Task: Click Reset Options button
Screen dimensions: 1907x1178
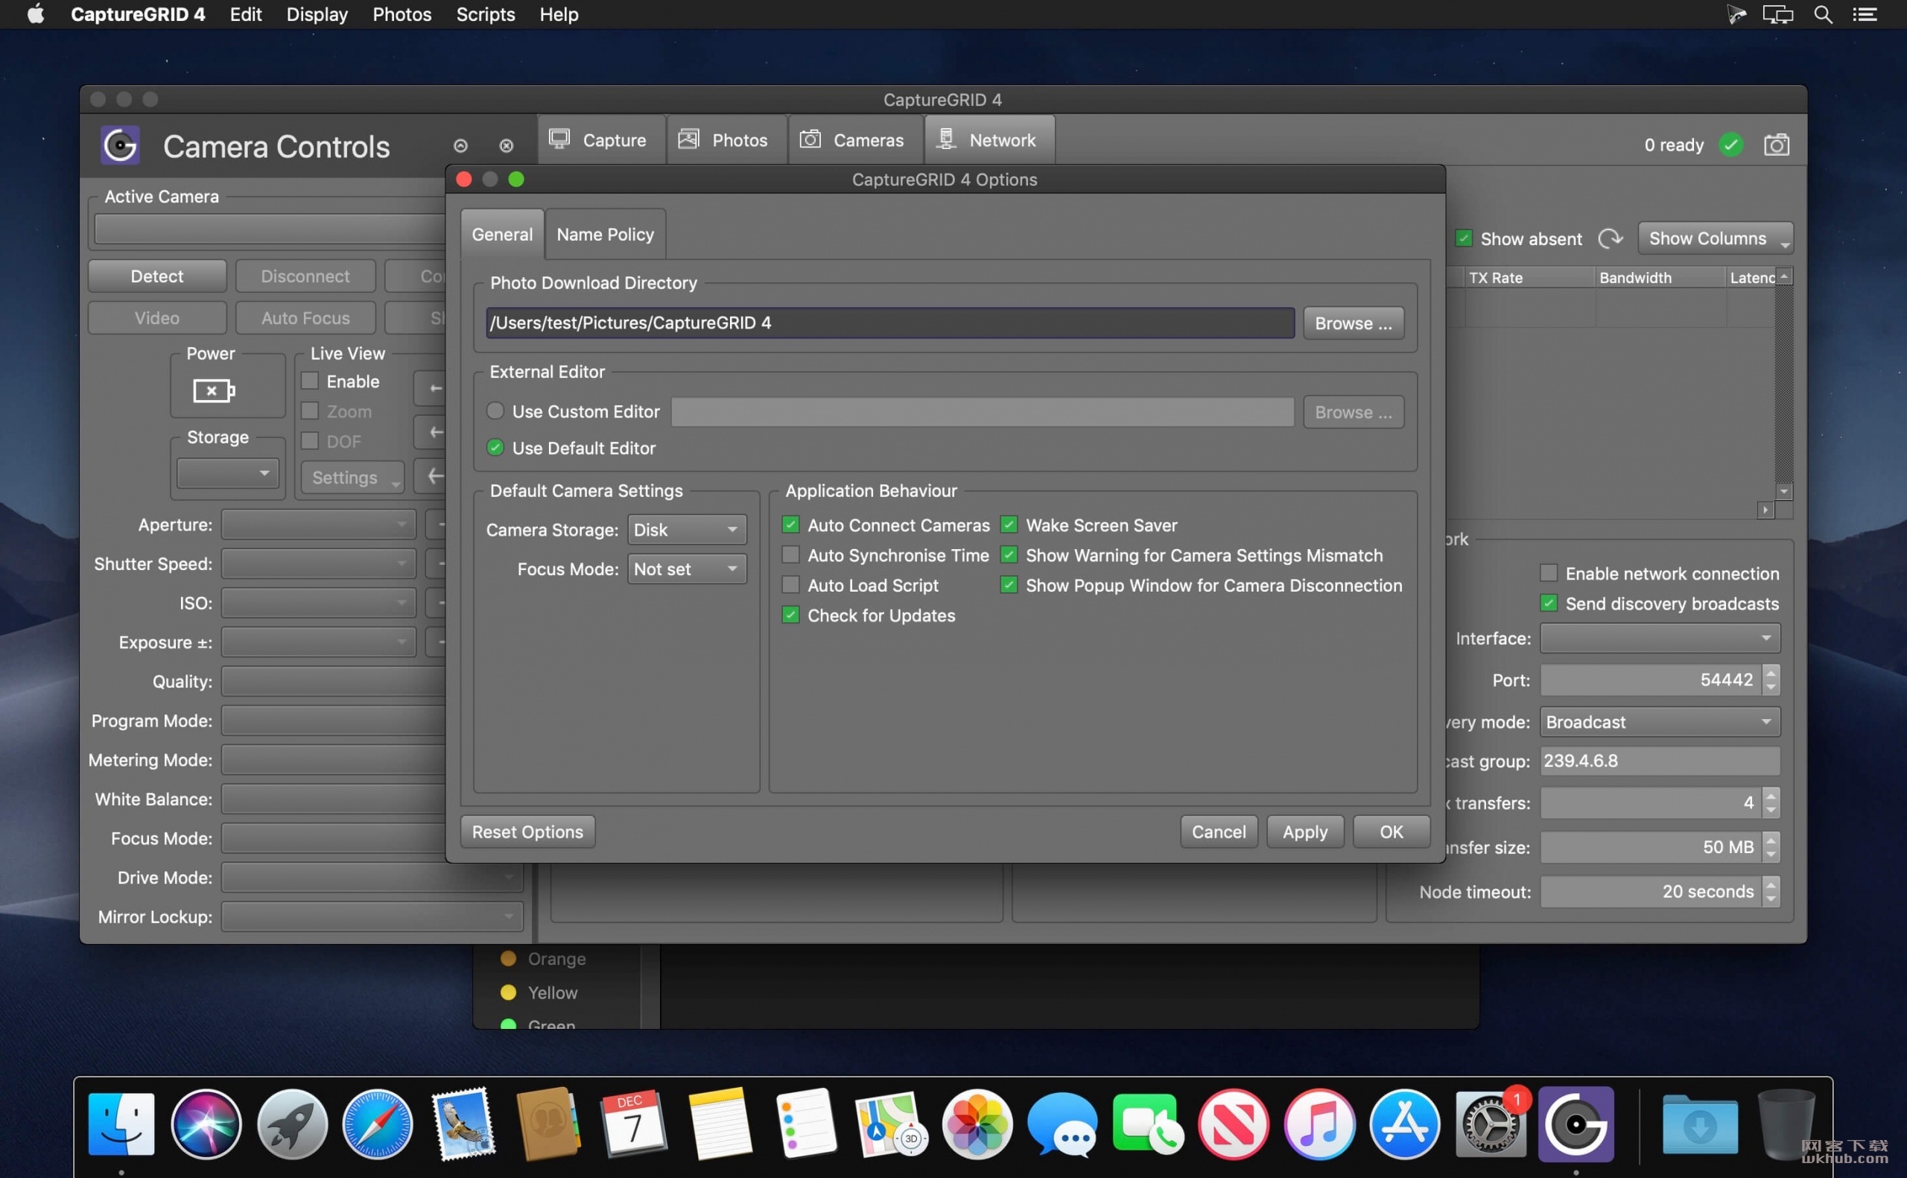Action: 527,832
